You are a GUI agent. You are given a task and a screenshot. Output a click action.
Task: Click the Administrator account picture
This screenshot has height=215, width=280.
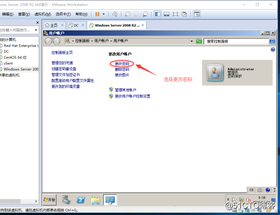click(215, 73)
